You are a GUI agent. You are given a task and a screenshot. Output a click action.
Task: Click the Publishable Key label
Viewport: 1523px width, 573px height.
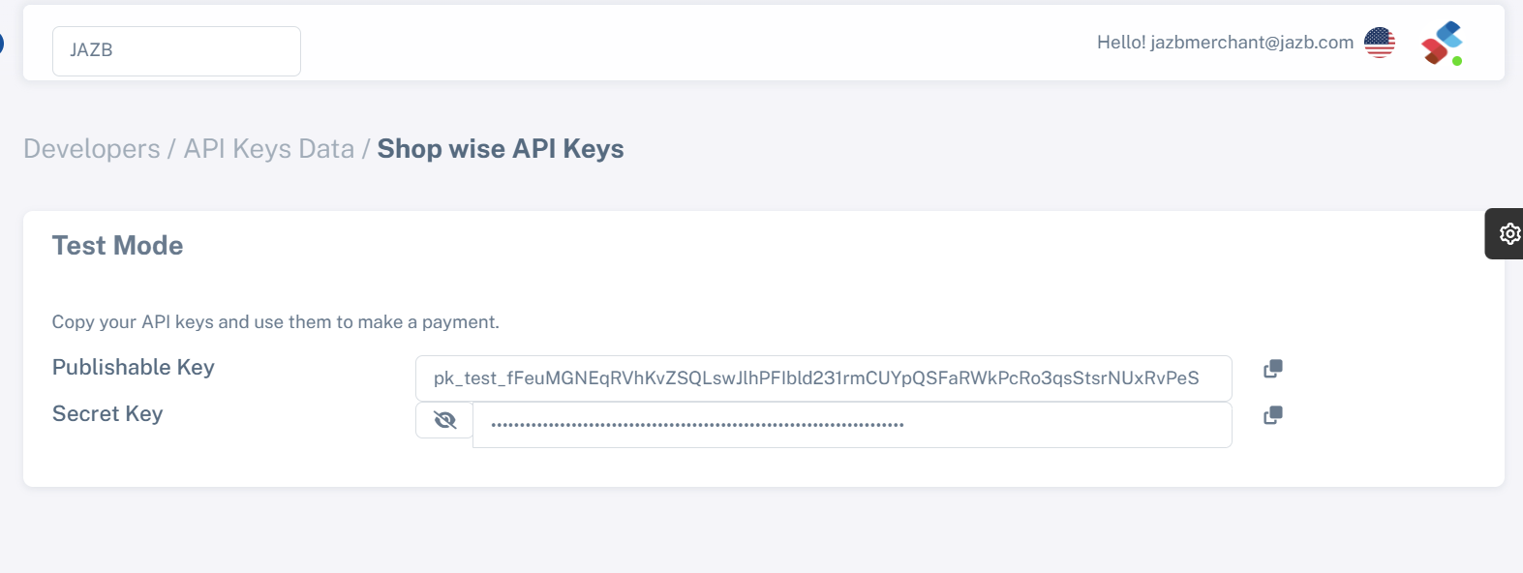pos(134,368)
